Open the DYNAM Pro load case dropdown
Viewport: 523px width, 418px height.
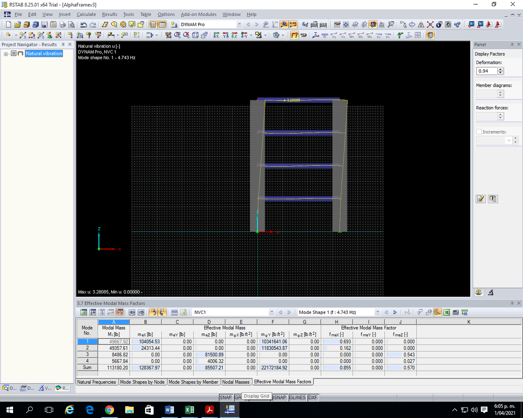tap(239, 24)
